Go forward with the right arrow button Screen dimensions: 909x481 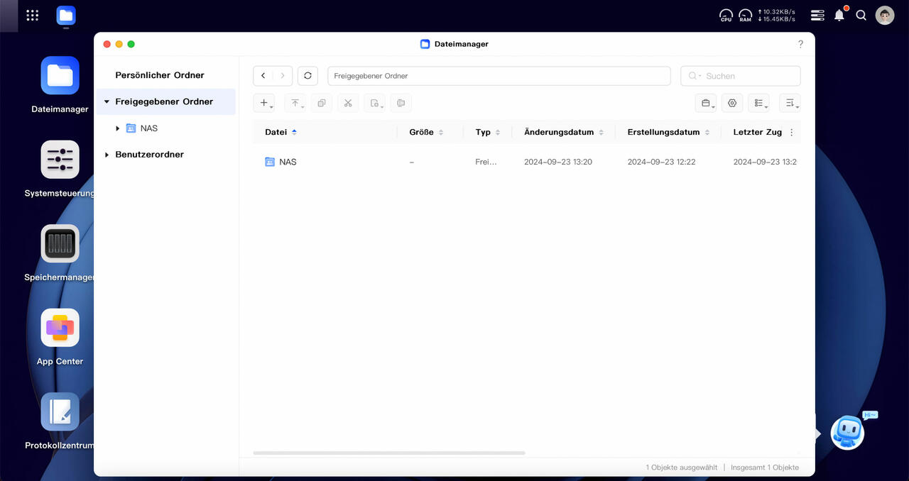(283, 75)
